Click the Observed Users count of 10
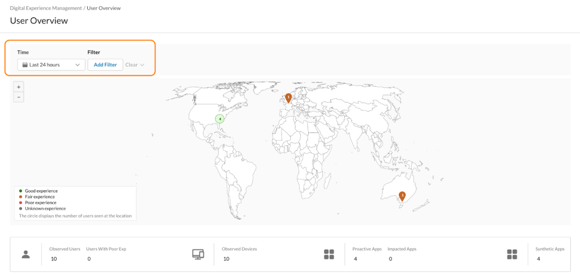Screen dimensions: 580x274 pos(54,259)
